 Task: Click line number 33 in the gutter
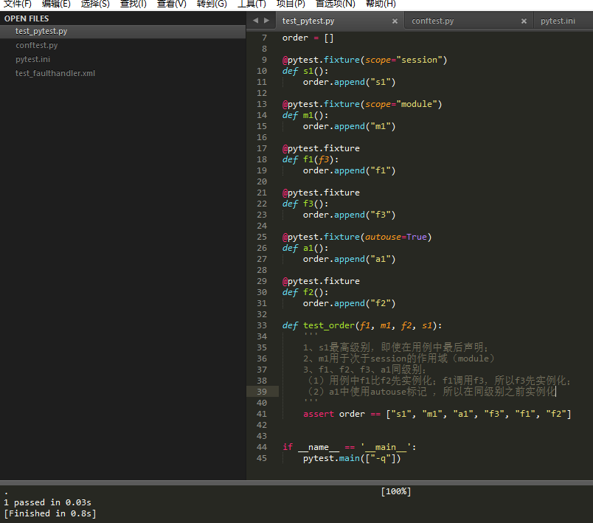[x=262, y=325]
